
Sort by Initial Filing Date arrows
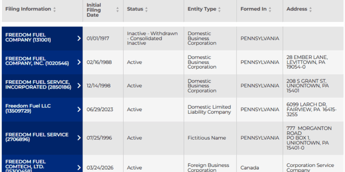(117, 10)
